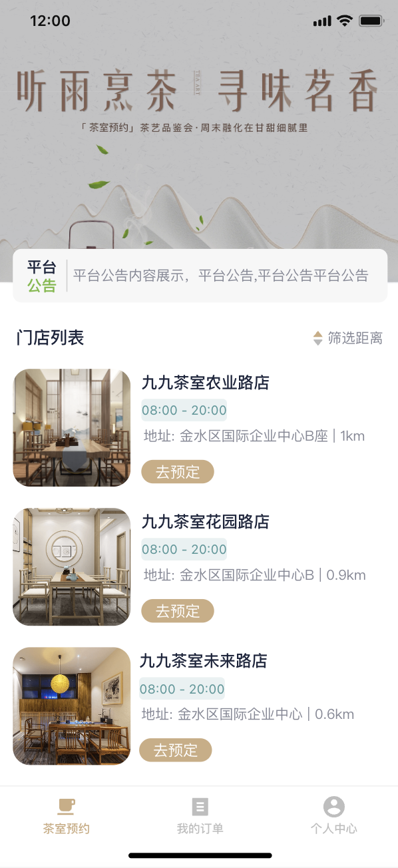Tap 去预定 under 九九茶室未来路店
The width and height of the screenshot is (398, 868).
[175, 750]
